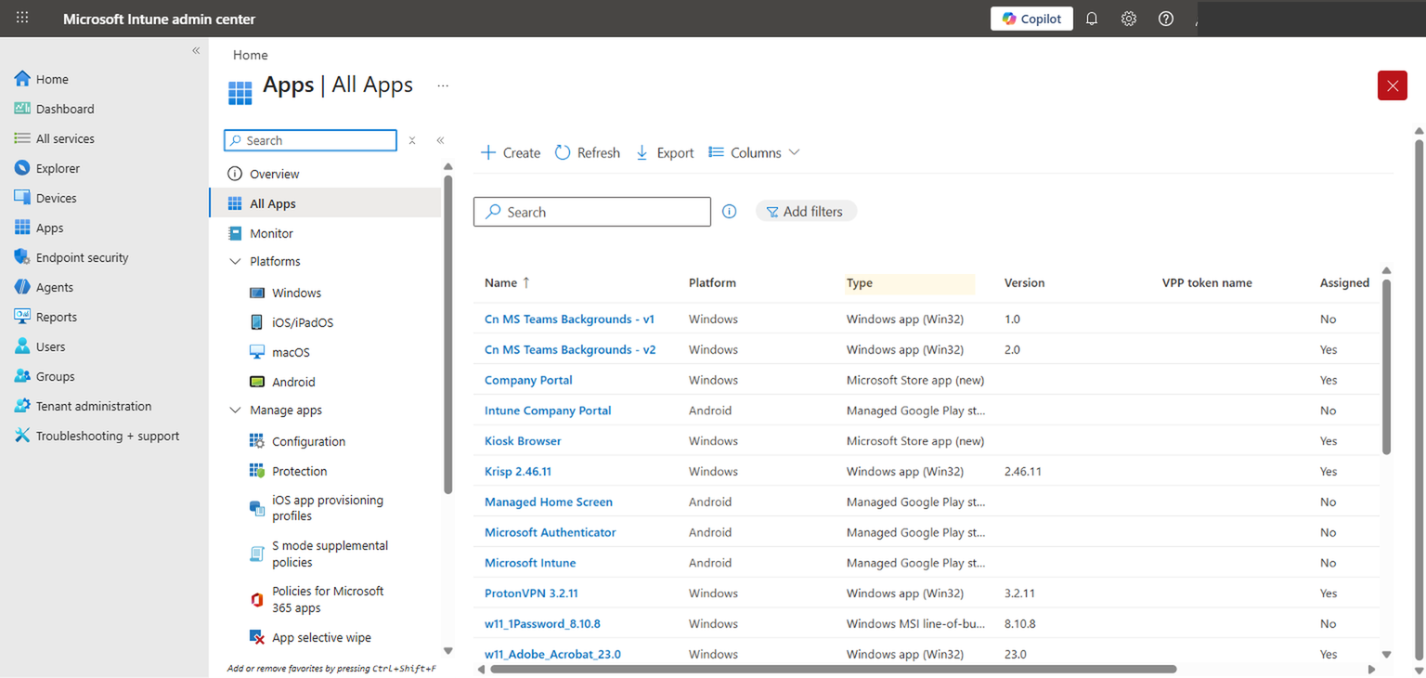Screen dimensions: 1426x678
Task: Open the Columns dropdown
Action: coord(753,151)
